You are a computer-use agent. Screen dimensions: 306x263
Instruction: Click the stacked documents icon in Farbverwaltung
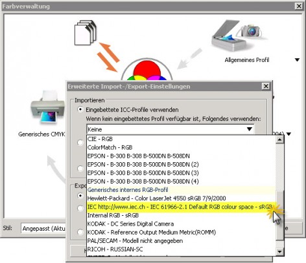[86, 32]
